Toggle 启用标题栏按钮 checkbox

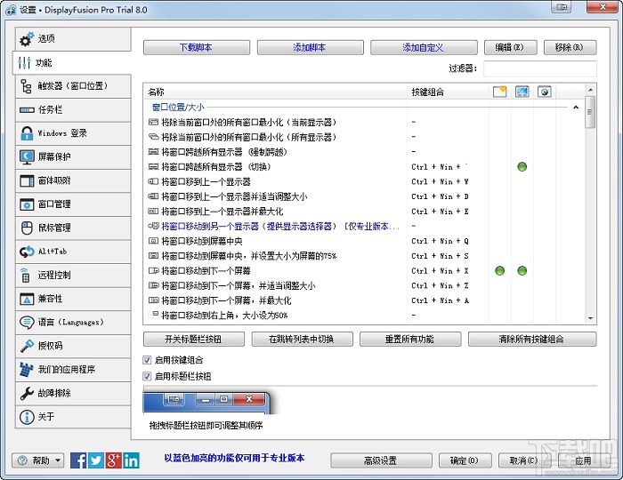pos(148,376)
